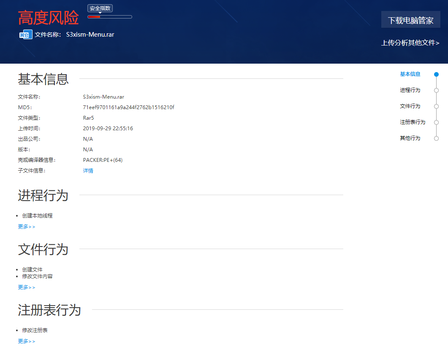Expand 更多>> under 进程行为
Viewport: 448px width, 346px height.
click(27, 227)
